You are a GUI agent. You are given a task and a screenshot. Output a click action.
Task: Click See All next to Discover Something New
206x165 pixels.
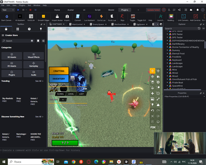pyautogui.click(x=39, y=117)
